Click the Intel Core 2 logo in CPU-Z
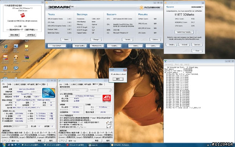Screen dimensions: 235x147 point(48,92)
